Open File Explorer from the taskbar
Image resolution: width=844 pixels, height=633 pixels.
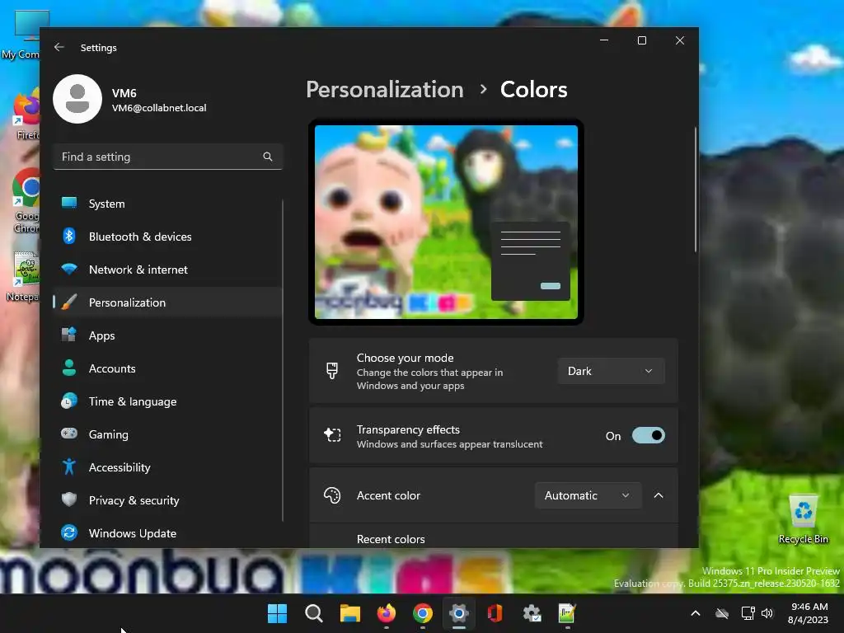pyautogui.click(x=349, y=613)
